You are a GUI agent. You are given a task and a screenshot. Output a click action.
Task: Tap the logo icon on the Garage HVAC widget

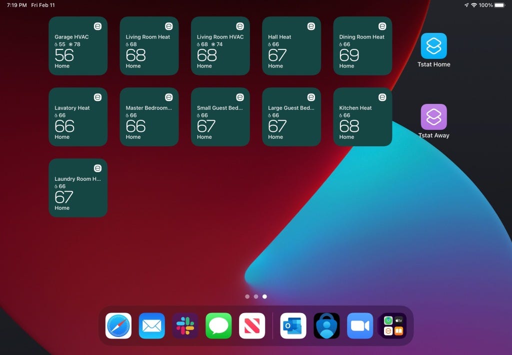point(97,26)
